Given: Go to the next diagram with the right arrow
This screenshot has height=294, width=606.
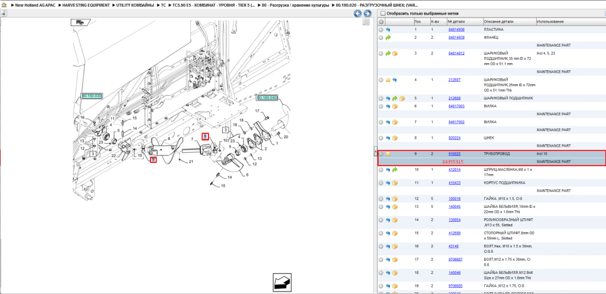Looking at the screenshot, I should 367,13.
